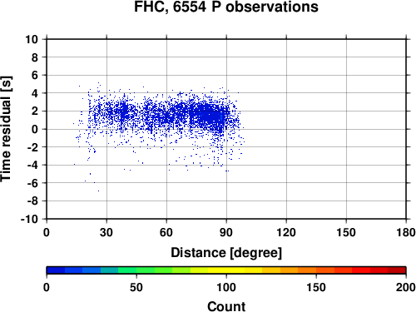Click the colorbar tick label 50

click(x=136, y=287)
